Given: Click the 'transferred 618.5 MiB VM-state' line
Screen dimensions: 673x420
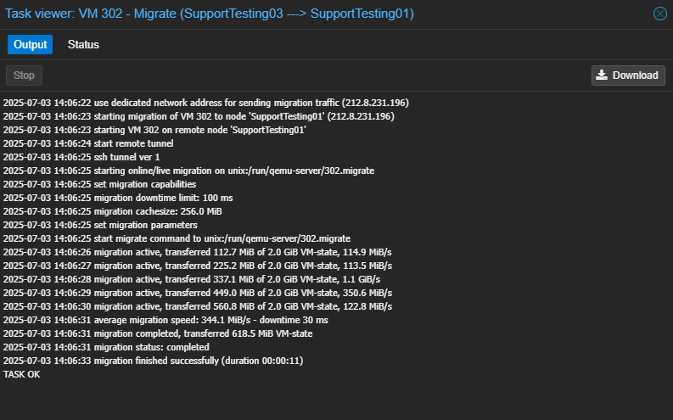Looking at the screenshot, I should [x=158, y=333].
